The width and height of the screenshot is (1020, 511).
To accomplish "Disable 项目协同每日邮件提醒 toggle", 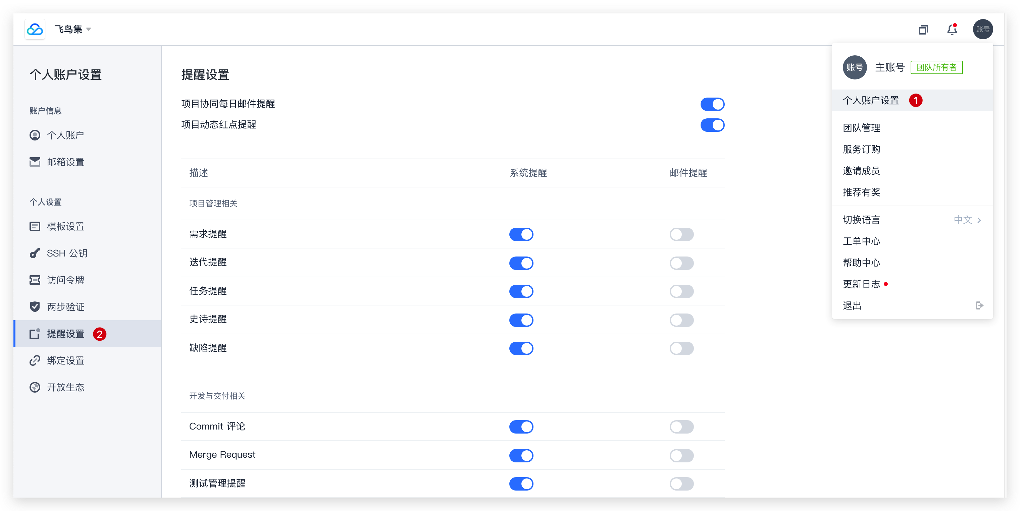I will [712, 105].
